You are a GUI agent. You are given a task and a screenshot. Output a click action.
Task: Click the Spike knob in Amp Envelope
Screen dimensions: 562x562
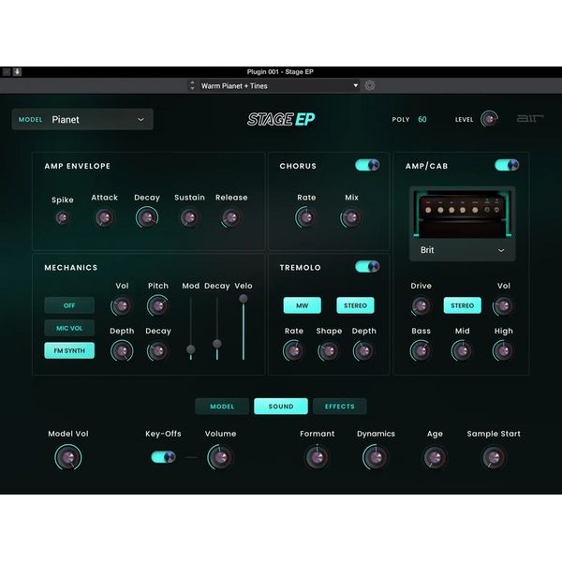pyautogui.click(x=63, y=217)
